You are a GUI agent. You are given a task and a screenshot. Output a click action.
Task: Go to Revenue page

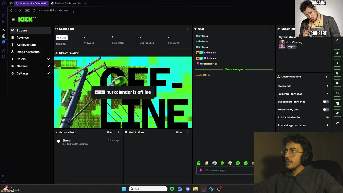point(31,38)
